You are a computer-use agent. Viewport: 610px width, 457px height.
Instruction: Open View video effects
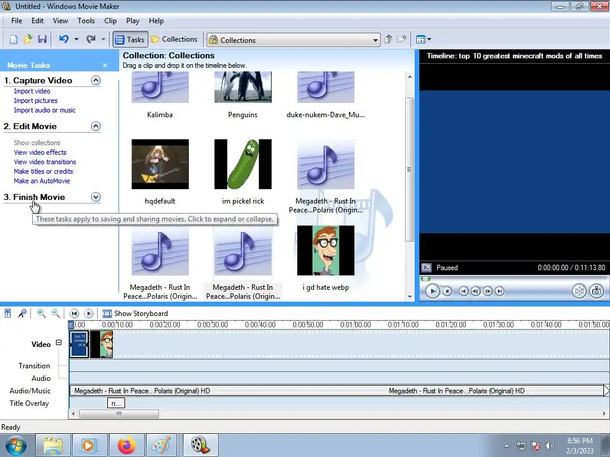40,152
